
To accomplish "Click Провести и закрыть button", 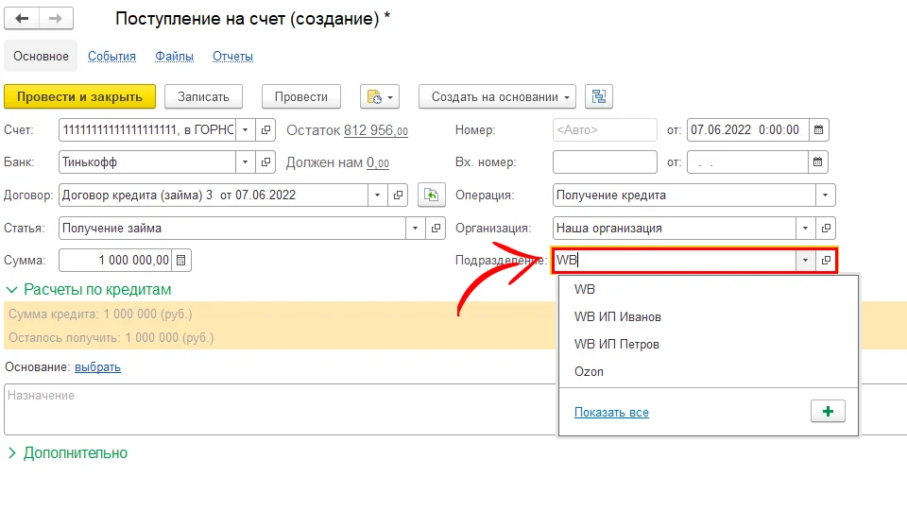I will [79, 96].
